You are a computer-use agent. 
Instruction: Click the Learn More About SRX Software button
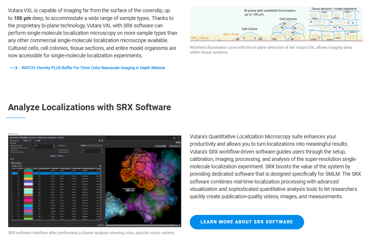click(x=247, y=222)
